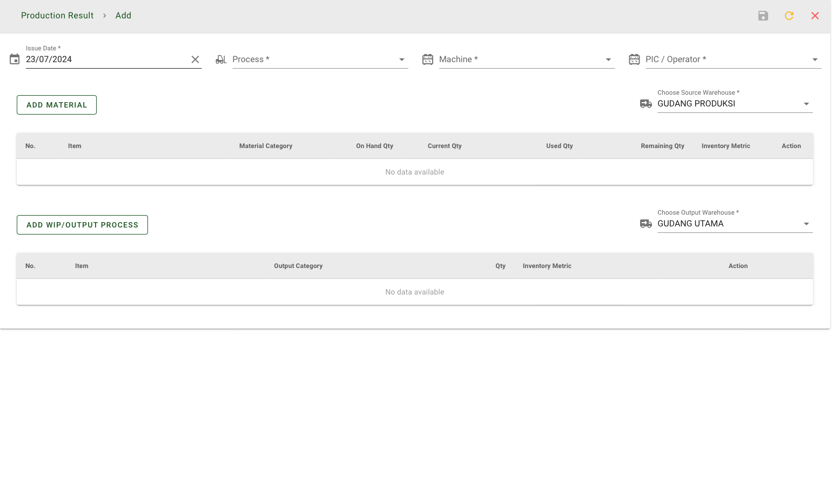Click the calendar icon beside Issue Date
Screen dimensions: 834x495
click(x=15, y=59)
